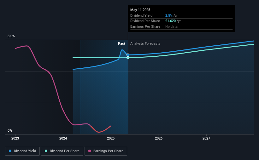Click the Past section label
The width and height of the screenshot is (259, 160).
tap(121, 43)
